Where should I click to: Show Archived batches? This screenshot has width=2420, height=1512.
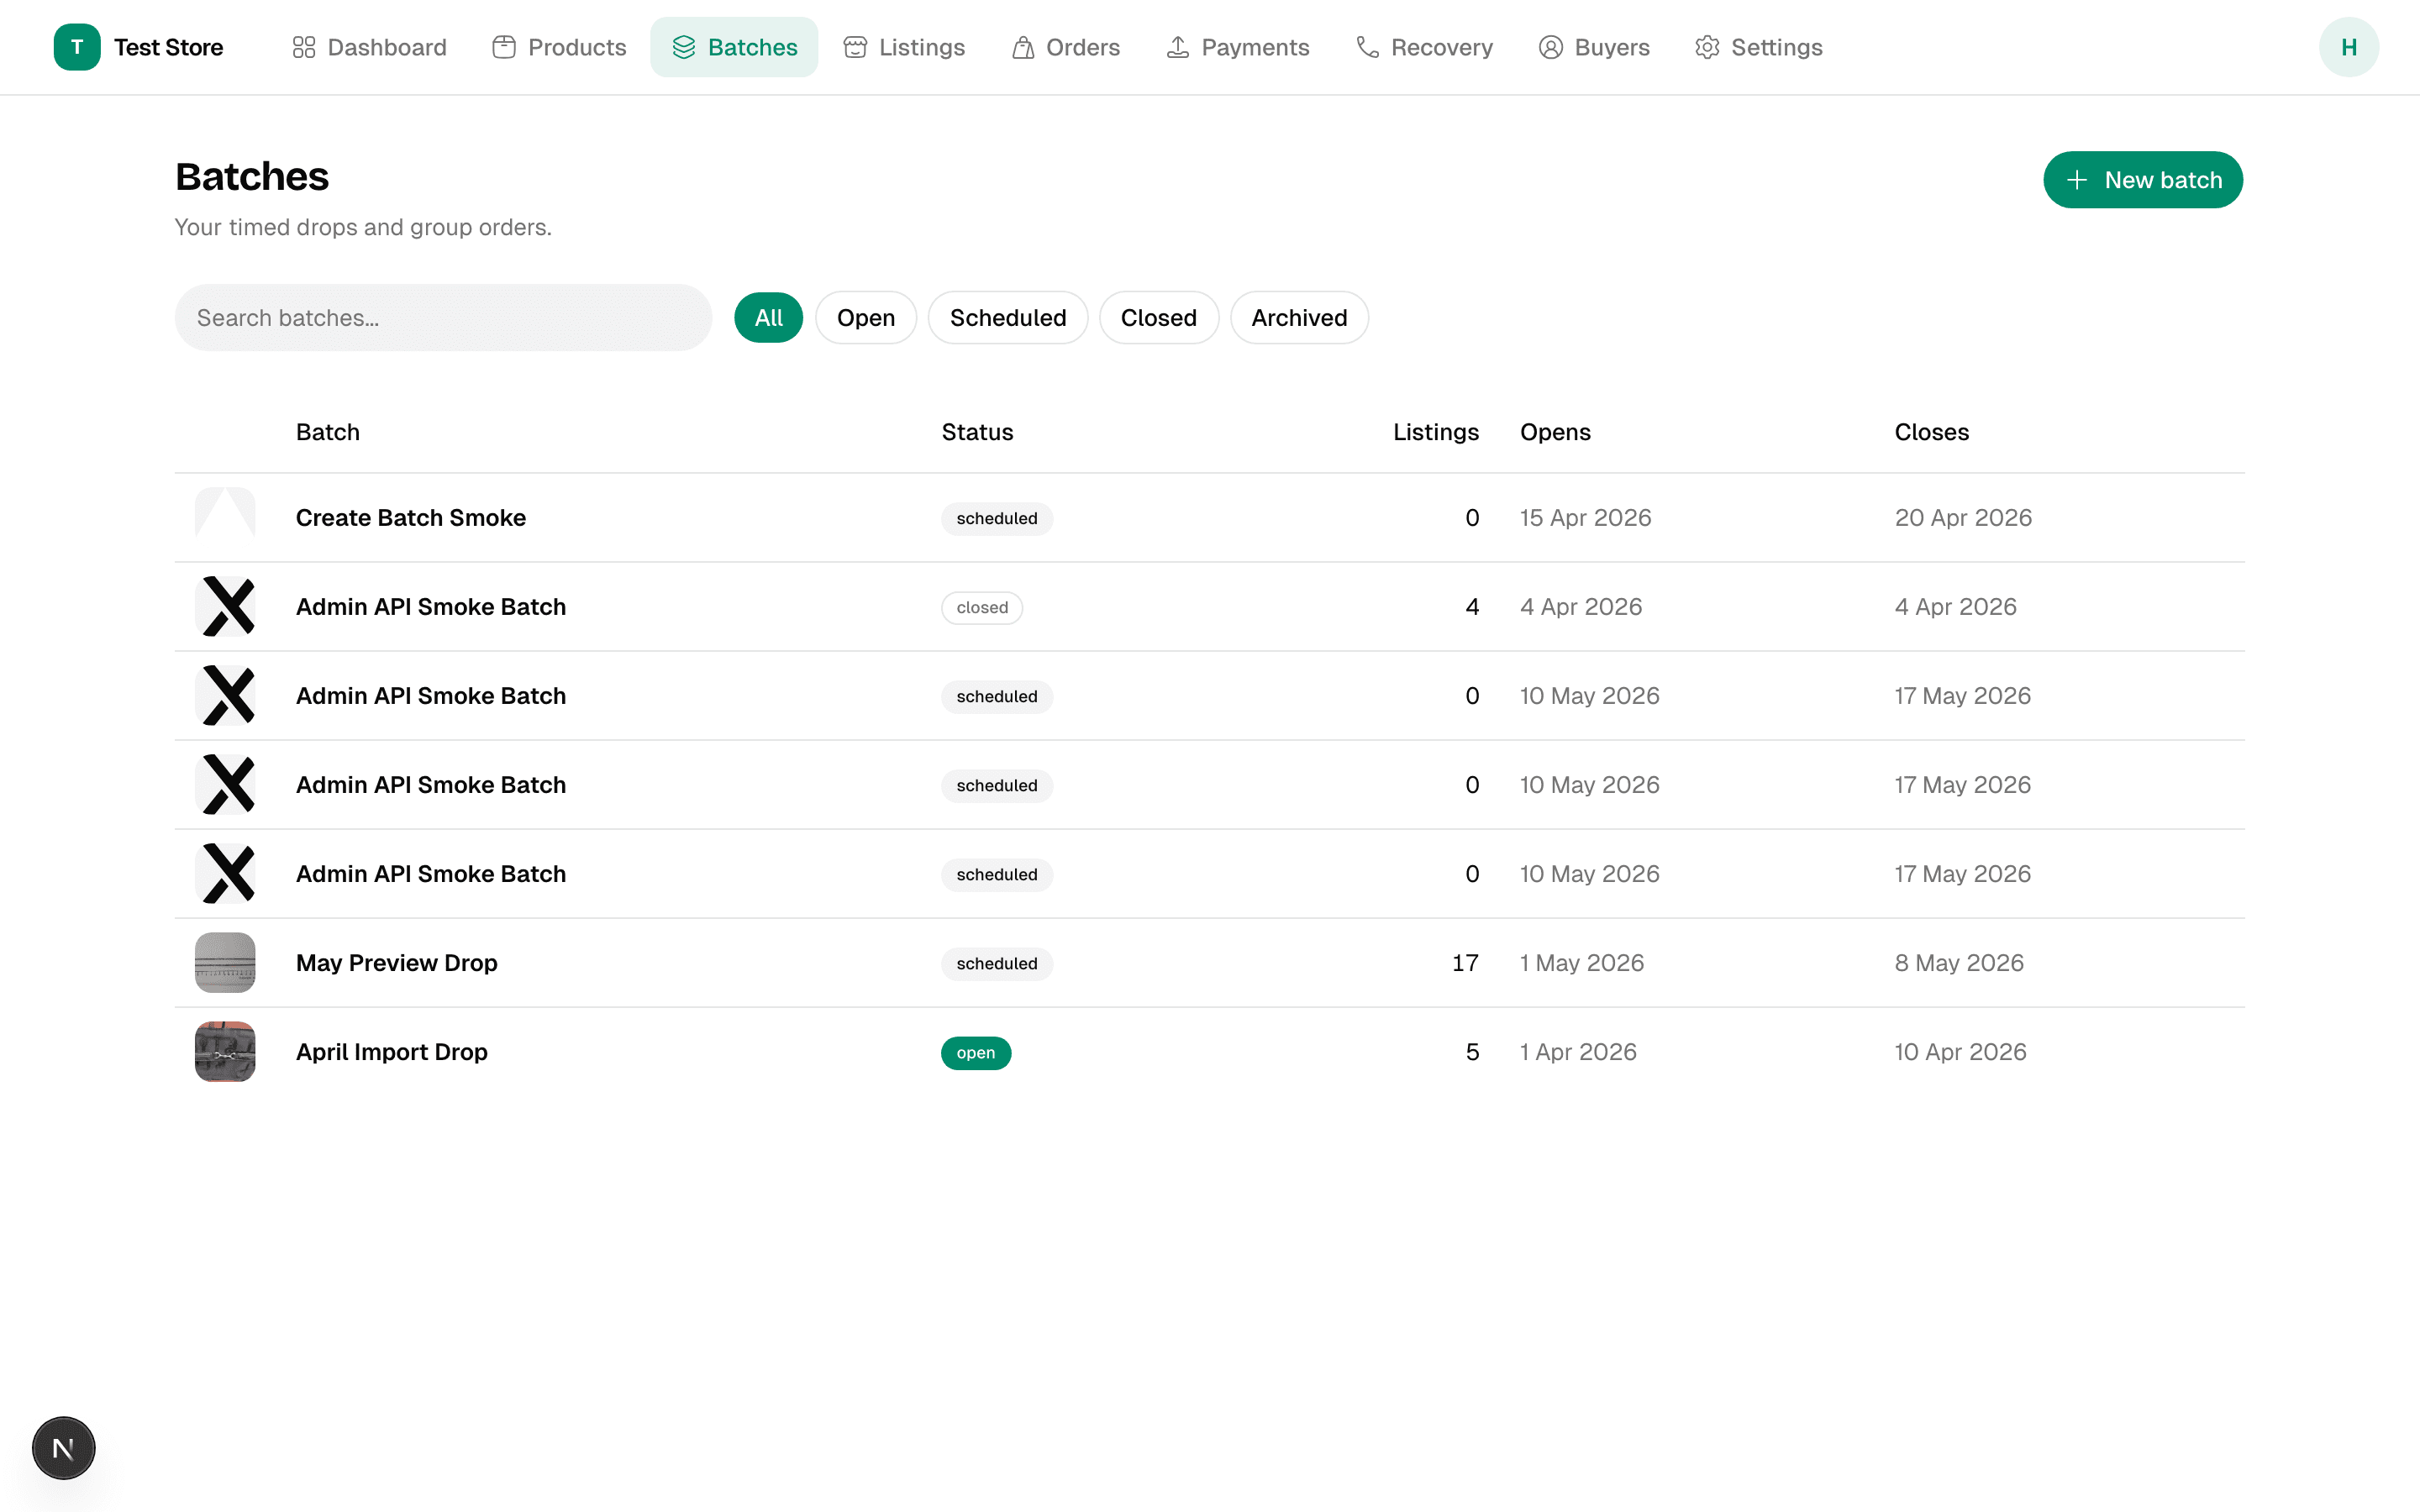1298,318
